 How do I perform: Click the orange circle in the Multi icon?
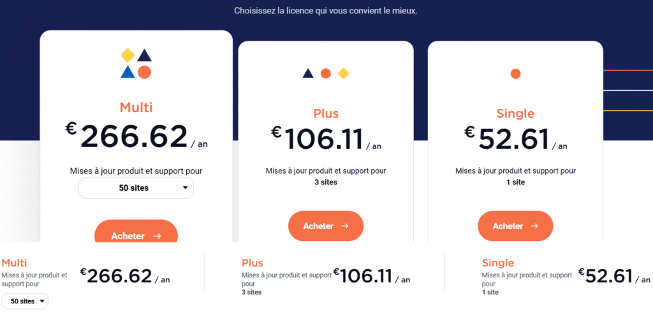pos(145,72)
